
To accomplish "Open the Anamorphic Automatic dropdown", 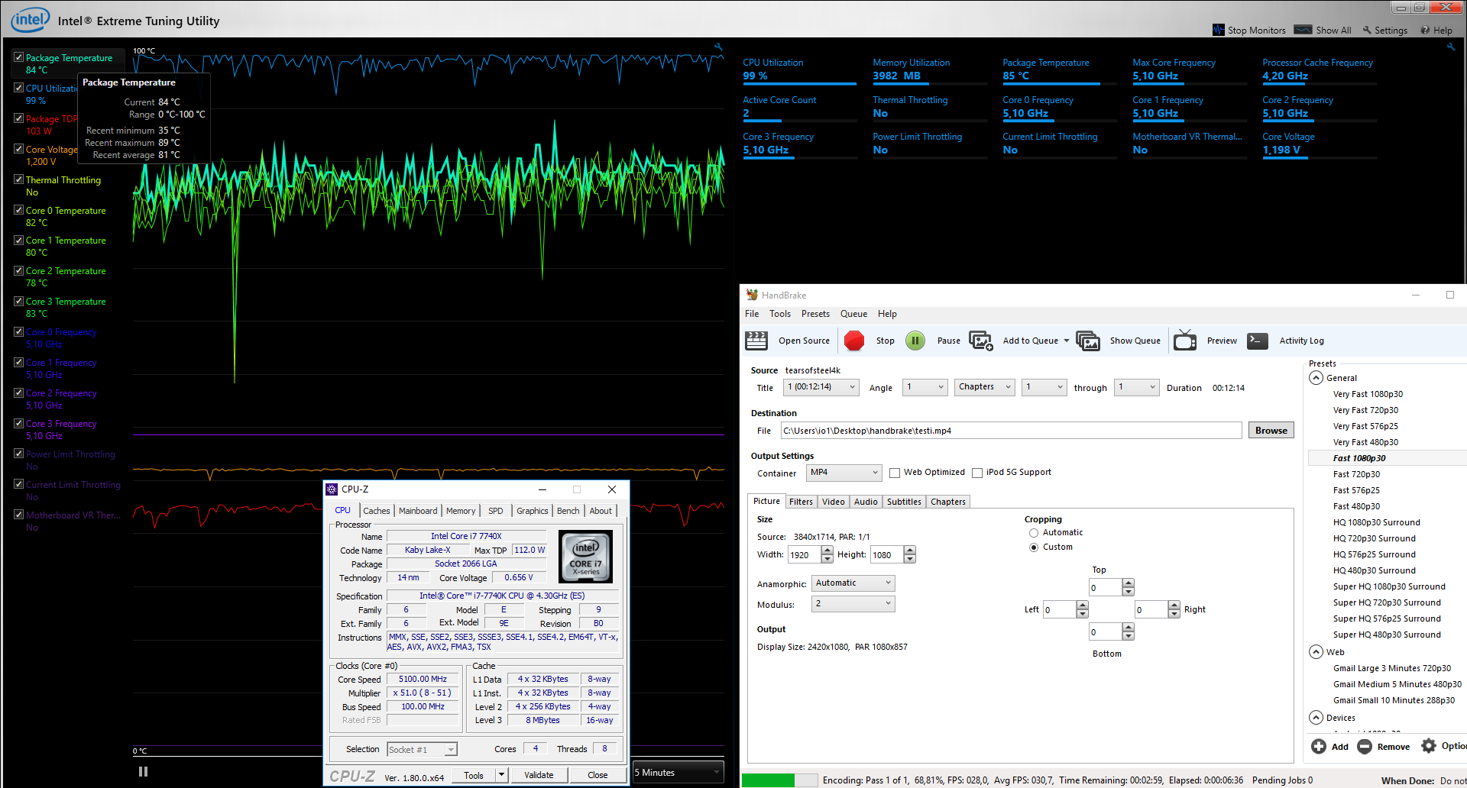I will (x=853, y=583).
